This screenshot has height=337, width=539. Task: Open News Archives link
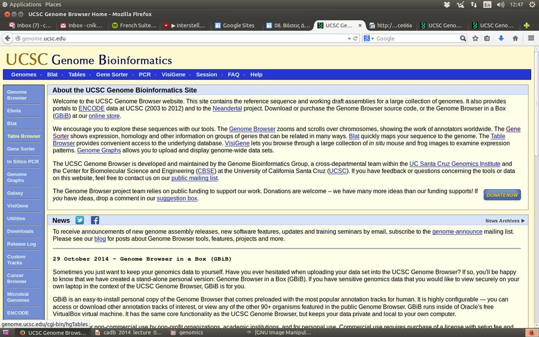[505, 221]
